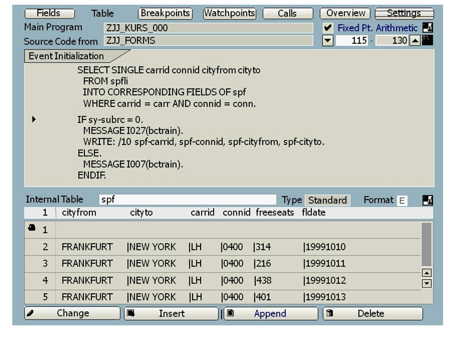The width and height of the screenshot is (452, 339).
Task: Click the header-line hat icon in row 1
Action: (32, 228)
